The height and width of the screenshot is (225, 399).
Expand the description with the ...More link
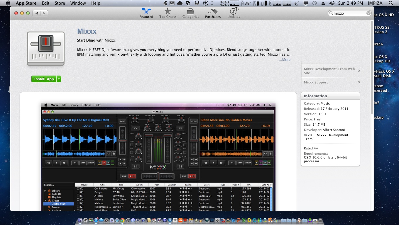point(285,60)
